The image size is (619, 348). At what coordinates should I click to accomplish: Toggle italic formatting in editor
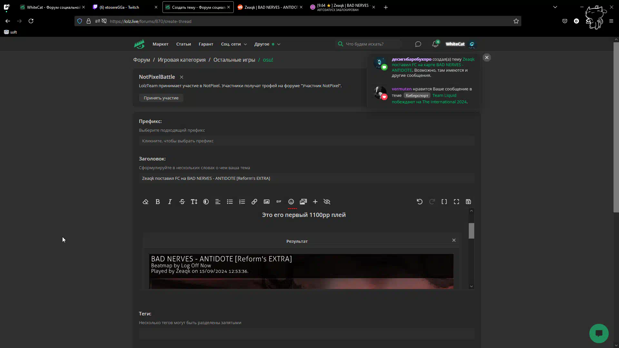(170, 202)
